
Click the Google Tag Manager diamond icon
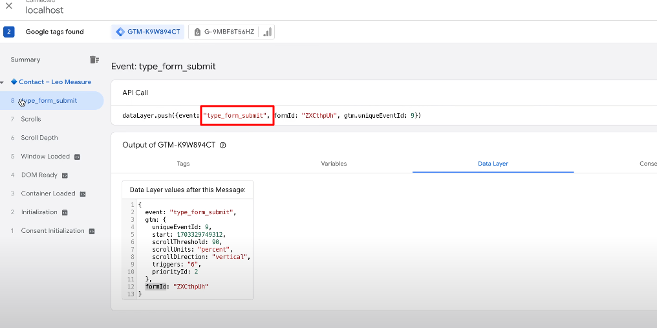(x=120, y=32)
